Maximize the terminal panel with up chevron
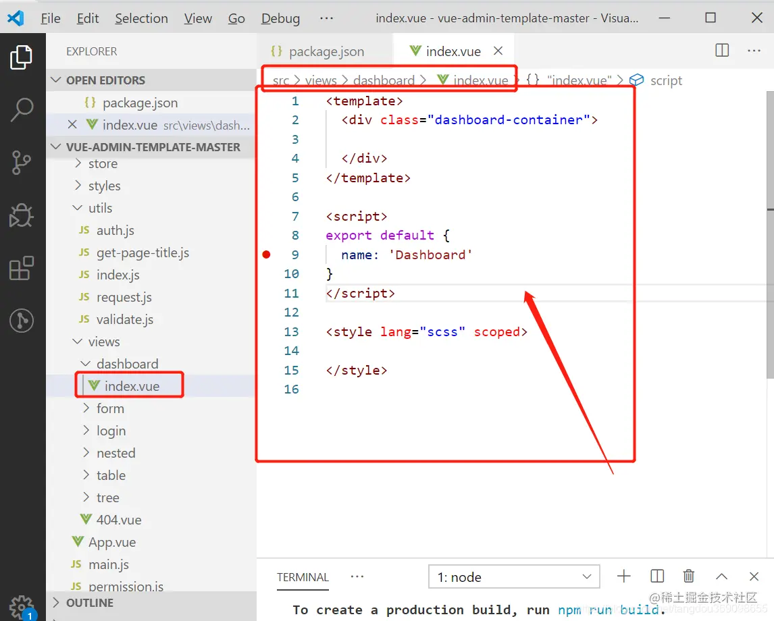Image resolution: width=774 pixels, height=621 pixels. pyautogui.click(x=721, y=576)
